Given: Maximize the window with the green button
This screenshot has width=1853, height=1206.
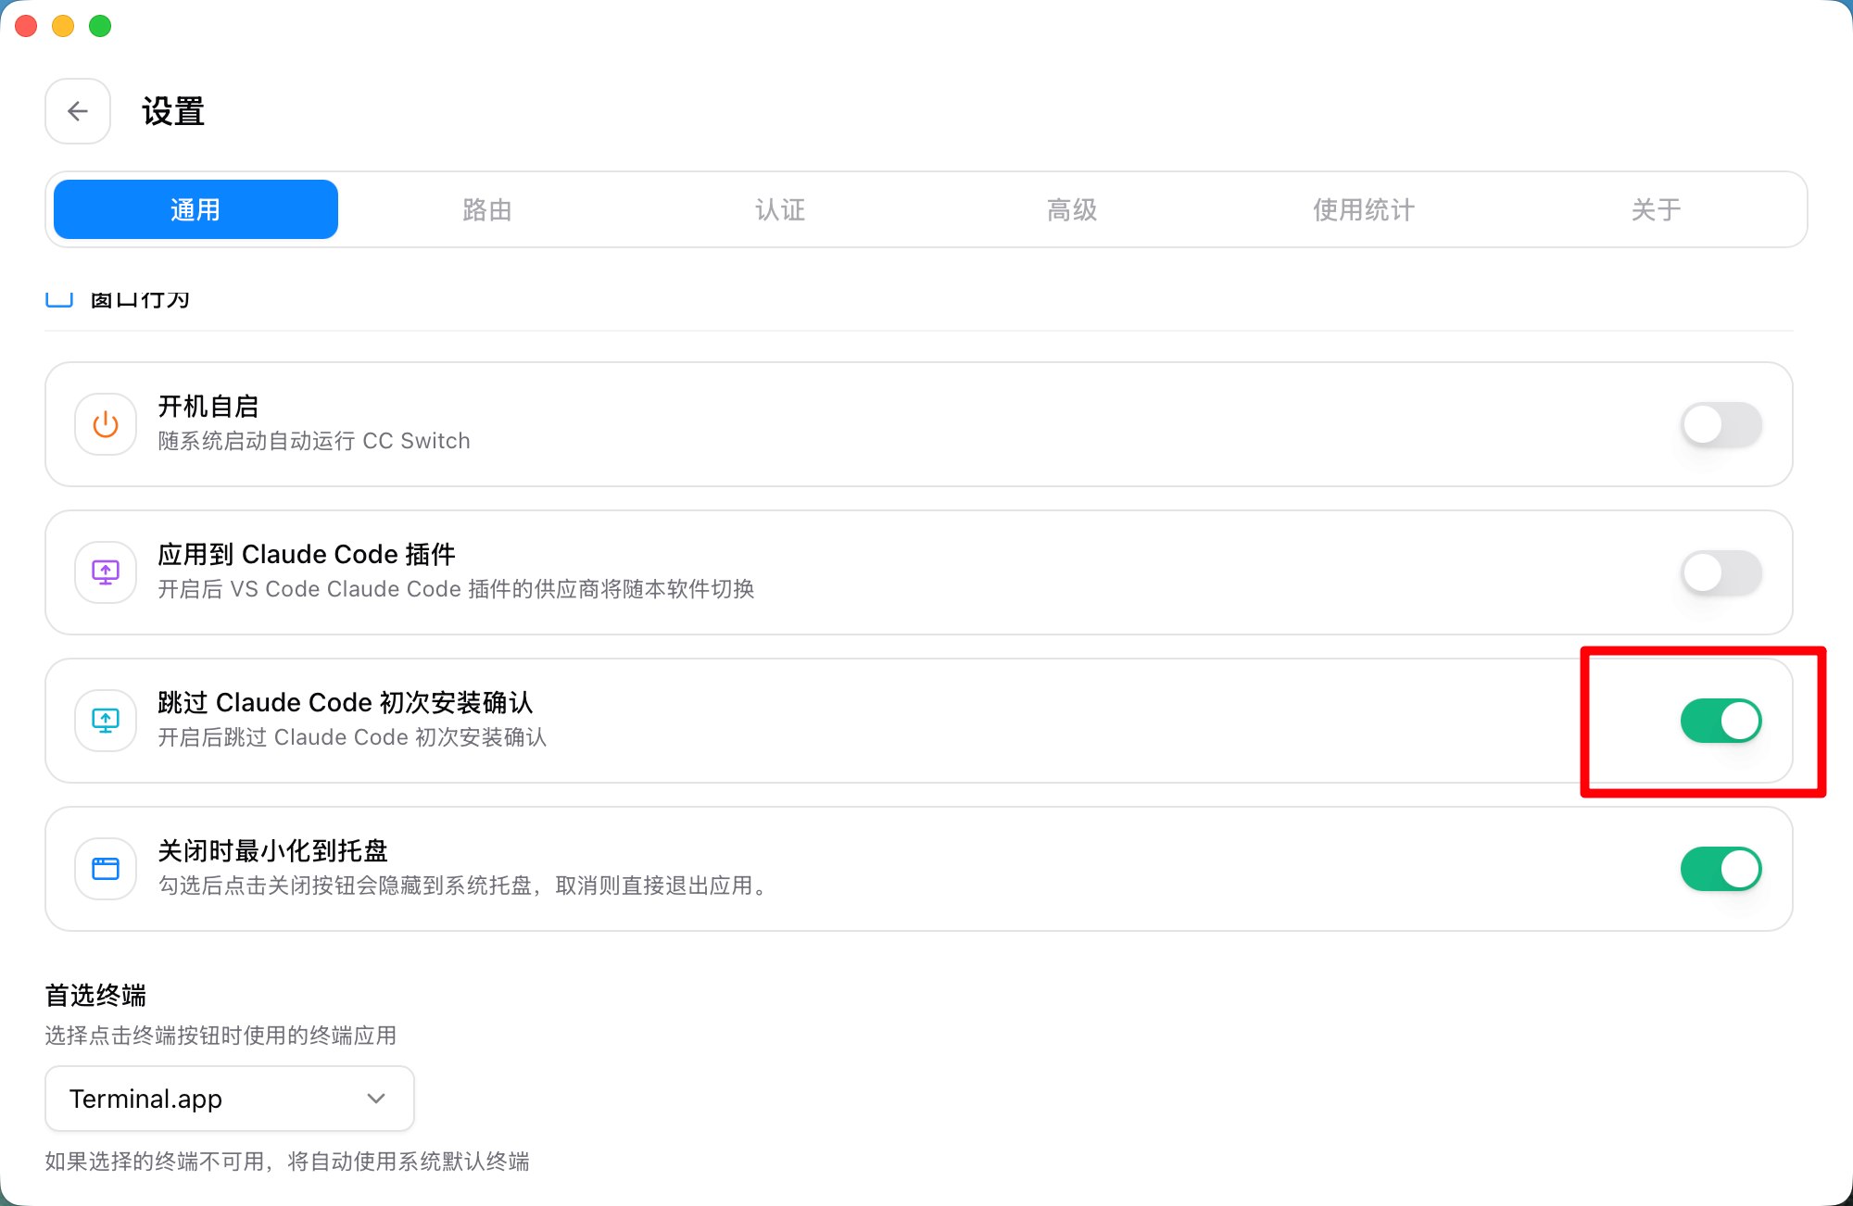Looking at the screenshot, I should pyautogui.click(x=100, y=26).
